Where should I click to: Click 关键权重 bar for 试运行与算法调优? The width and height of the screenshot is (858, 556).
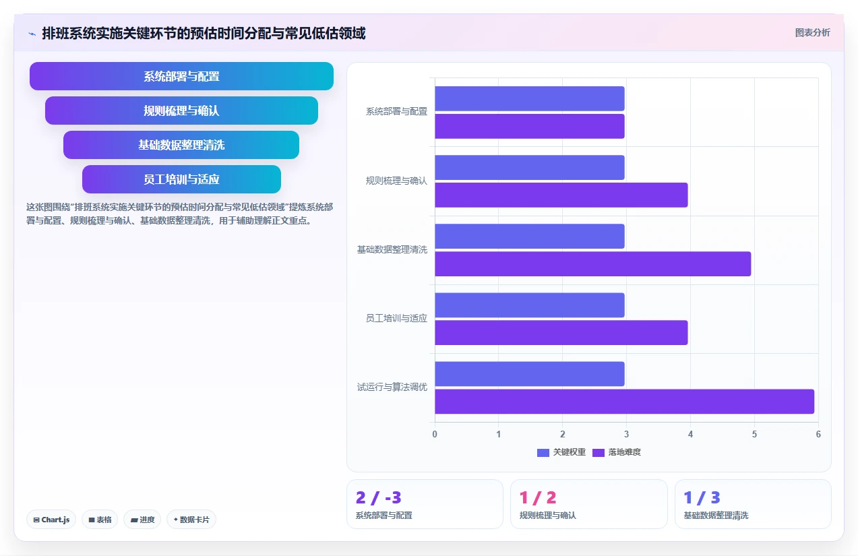tap(530, 373)
